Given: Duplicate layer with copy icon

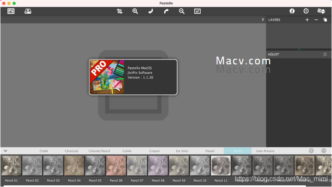Looking at the screenshot, I should (x=325, y=20).
